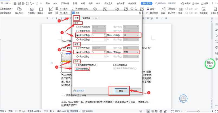Open the 页面布局 ribbon tab
Viewport: 218px width, 113px height.
click(x=65, y=4)
